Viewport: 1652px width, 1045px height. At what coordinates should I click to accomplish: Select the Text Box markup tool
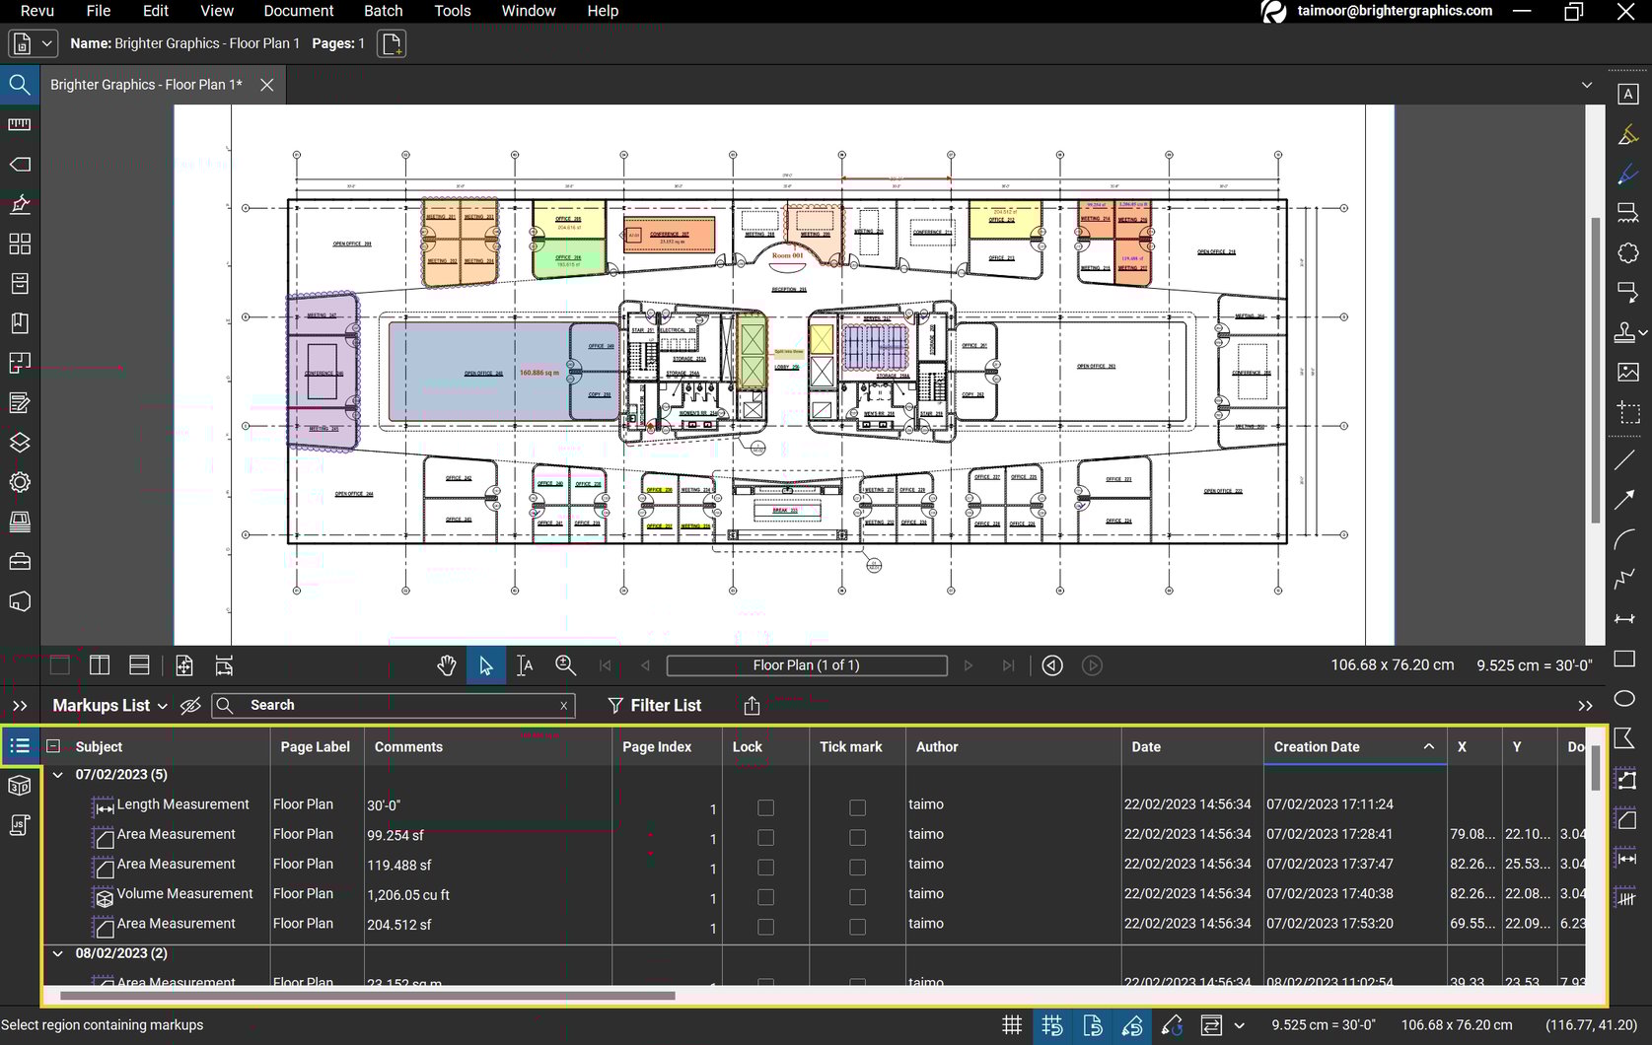(1628, 94)
